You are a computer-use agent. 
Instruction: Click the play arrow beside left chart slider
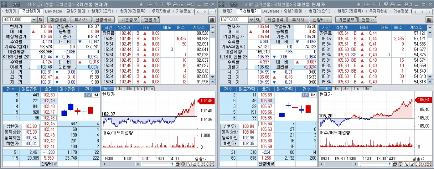click(138, 164)
